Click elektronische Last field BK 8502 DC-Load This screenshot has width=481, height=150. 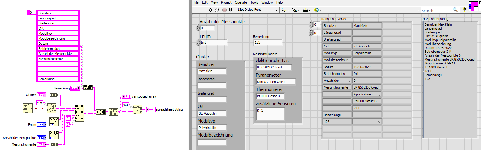point(274,67)
